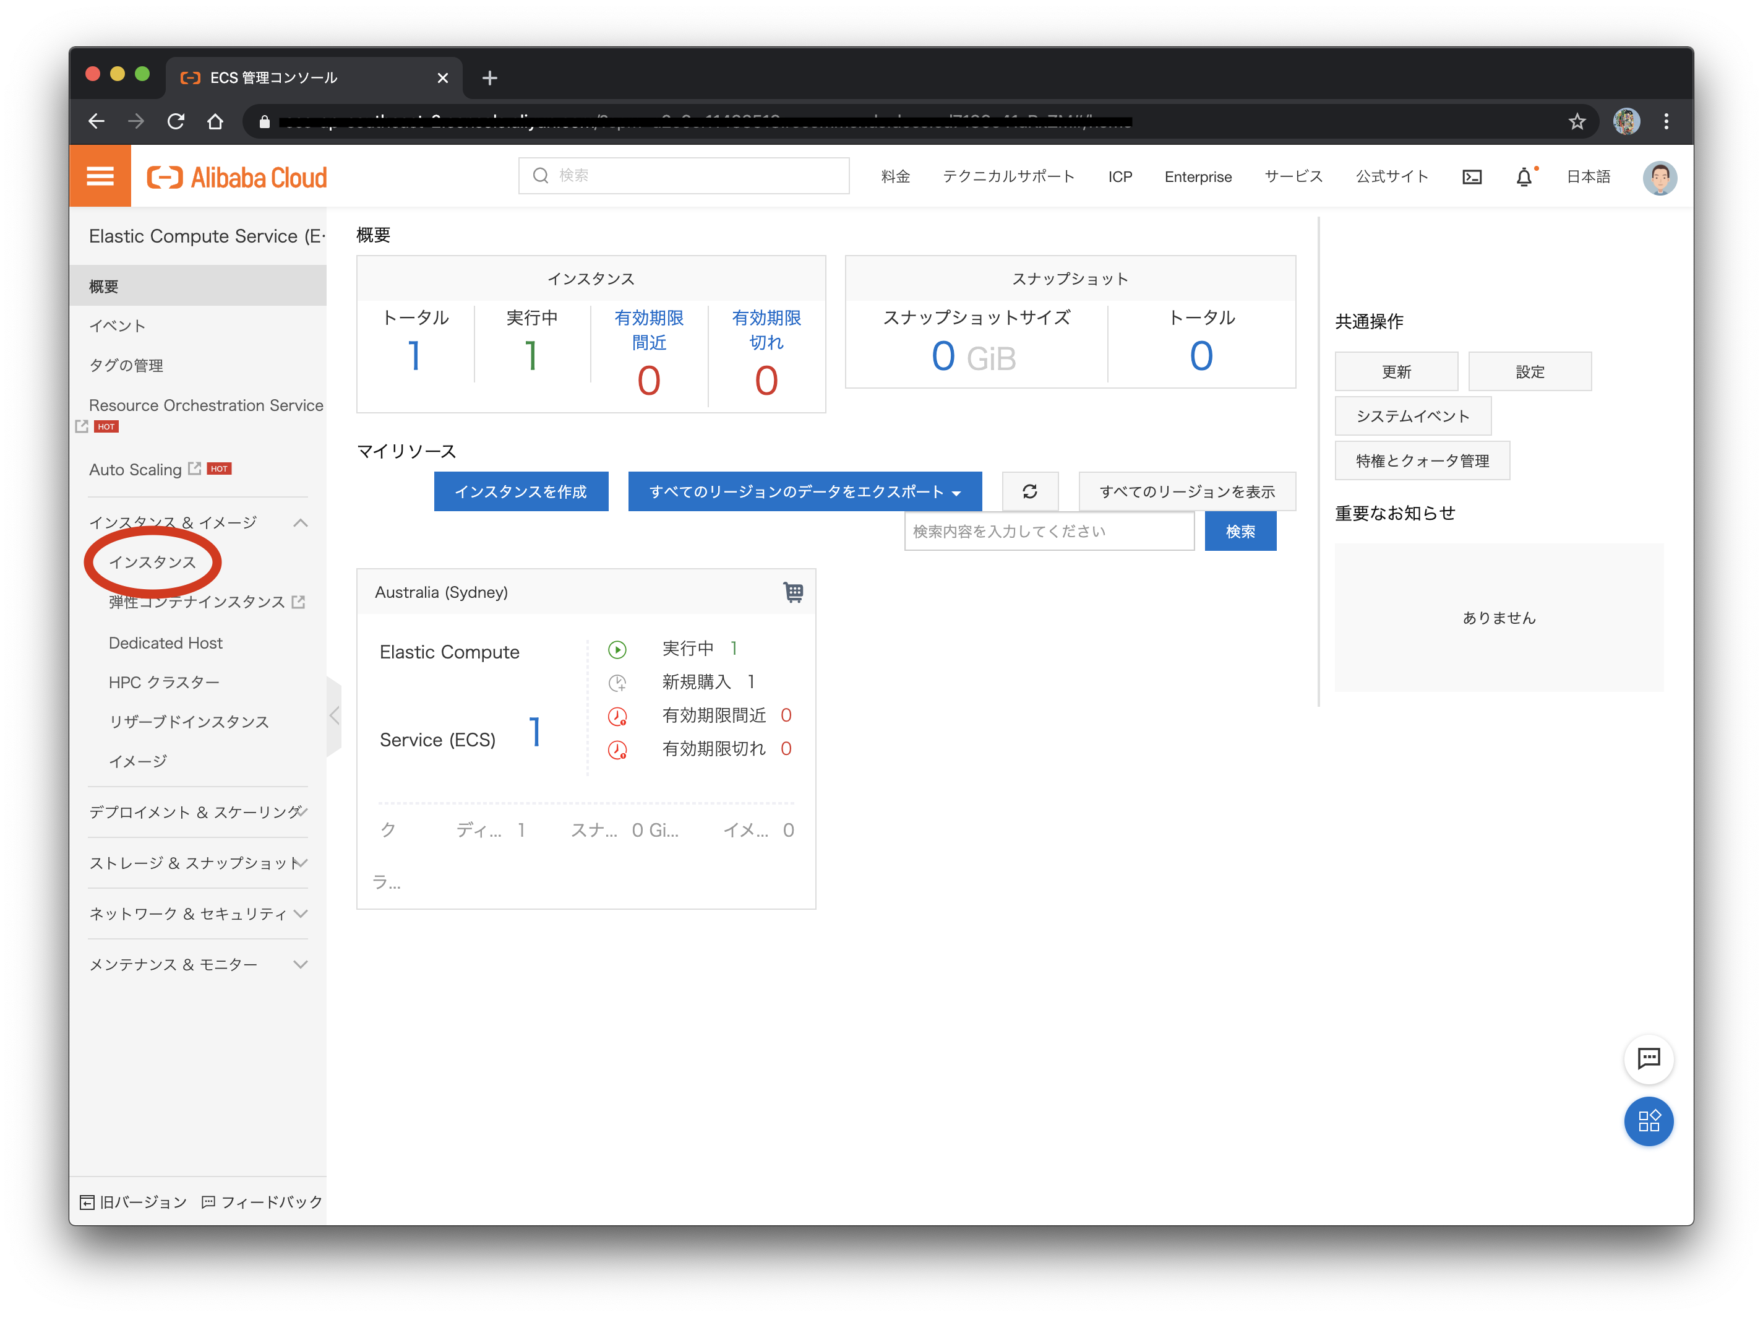The image size is (1763, 1317).
Task: Collapse the sidebar with the arrow handle
Action: pos(335,715)
